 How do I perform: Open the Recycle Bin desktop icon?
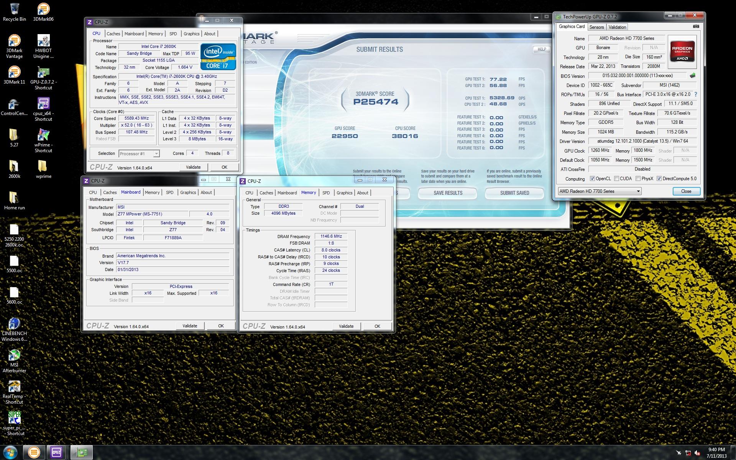15,12
